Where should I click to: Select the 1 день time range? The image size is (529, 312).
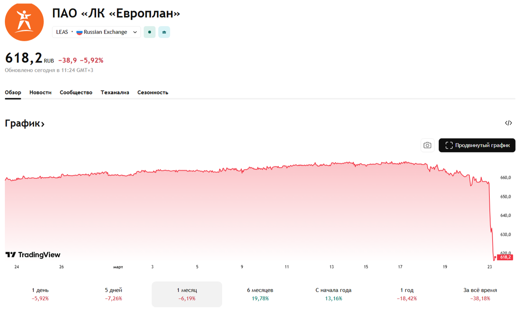tap(40, 294)
